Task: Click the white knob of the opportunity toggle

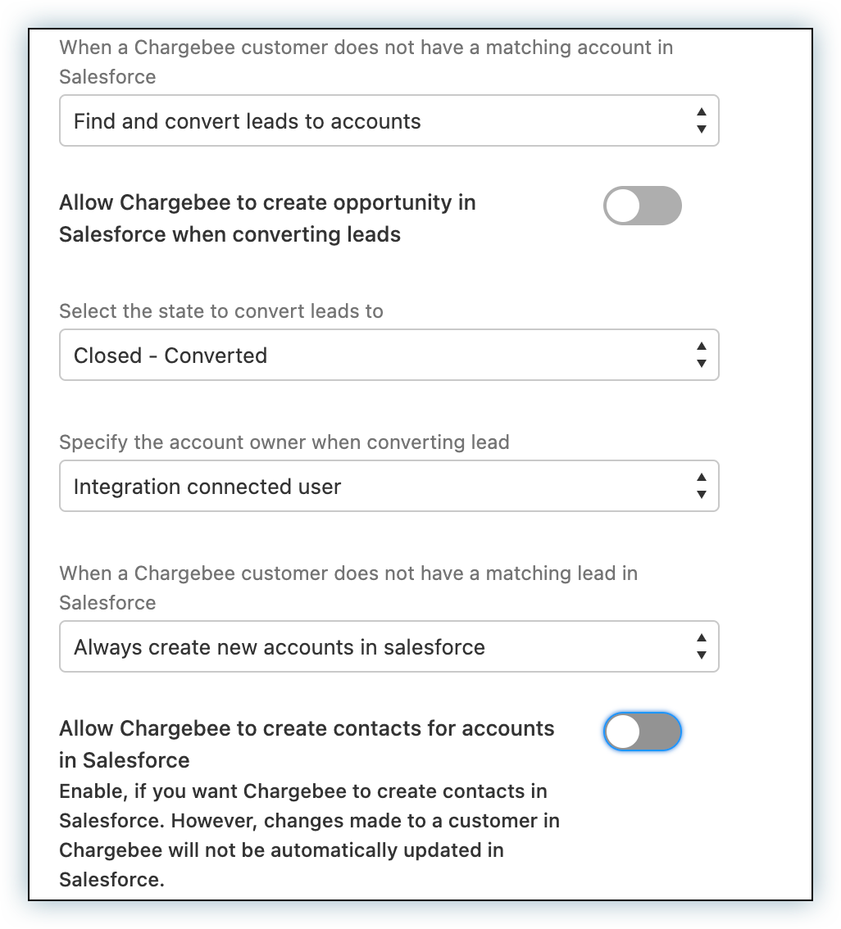Action: point(624,206)
